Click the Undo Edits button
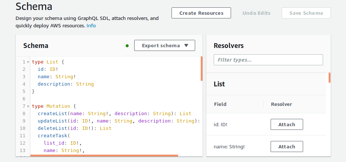Image resolution: width=346 pixels, height=162 pixels. [257, 13]
